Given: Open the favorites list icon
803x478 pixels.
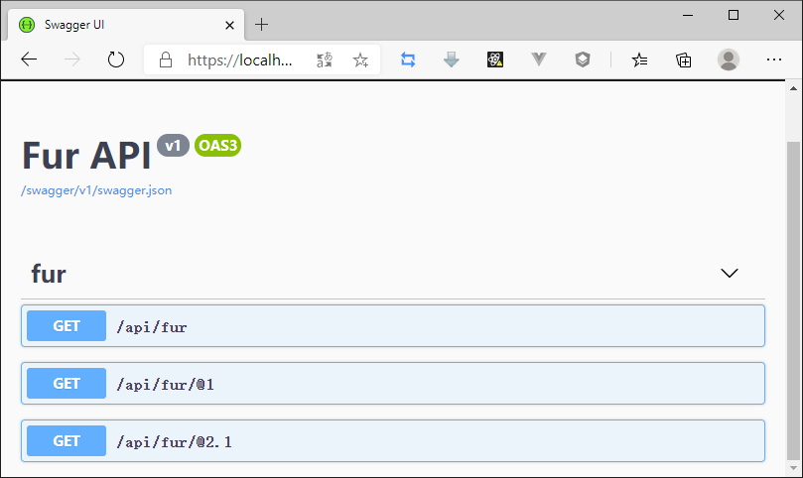Looking at the screenshot, I should coord(640,60).
